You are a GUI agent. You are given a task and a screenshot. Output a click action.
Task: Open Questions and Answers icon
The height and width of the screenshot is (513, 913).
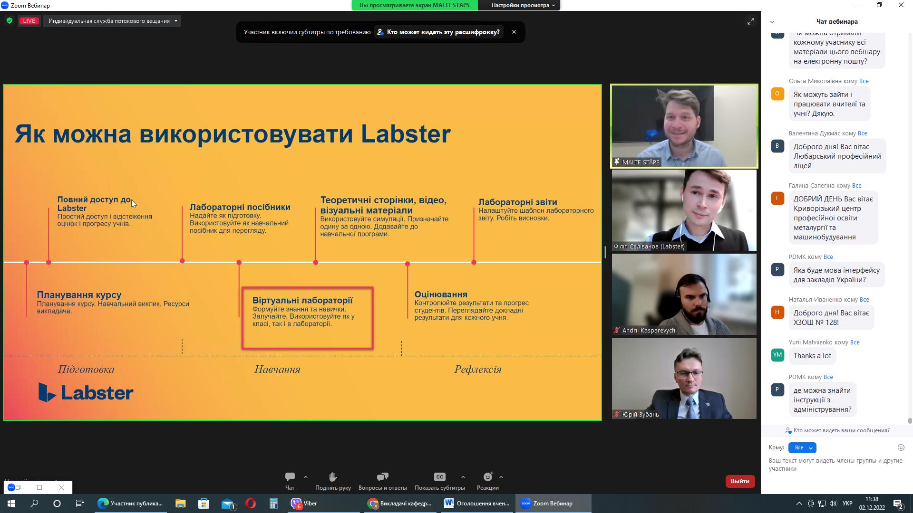(382, 477)
